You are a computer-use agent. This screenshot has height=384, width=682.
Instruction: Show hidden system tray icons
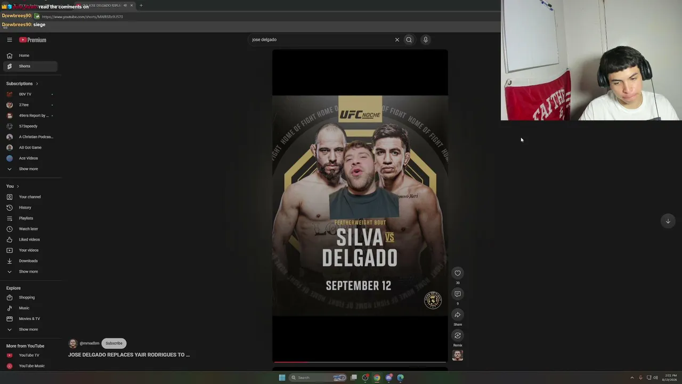pos(632,378)
